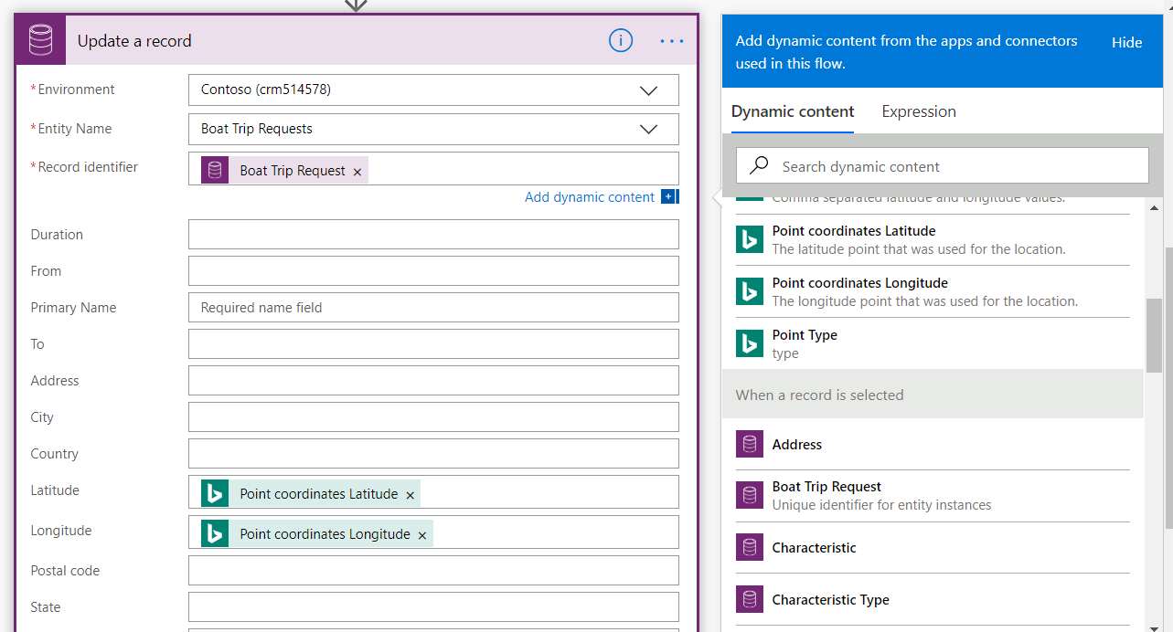The image size is (1173, 632).
Task: Click the database icon in the Update a record header
Action: [x=41, y=41]
